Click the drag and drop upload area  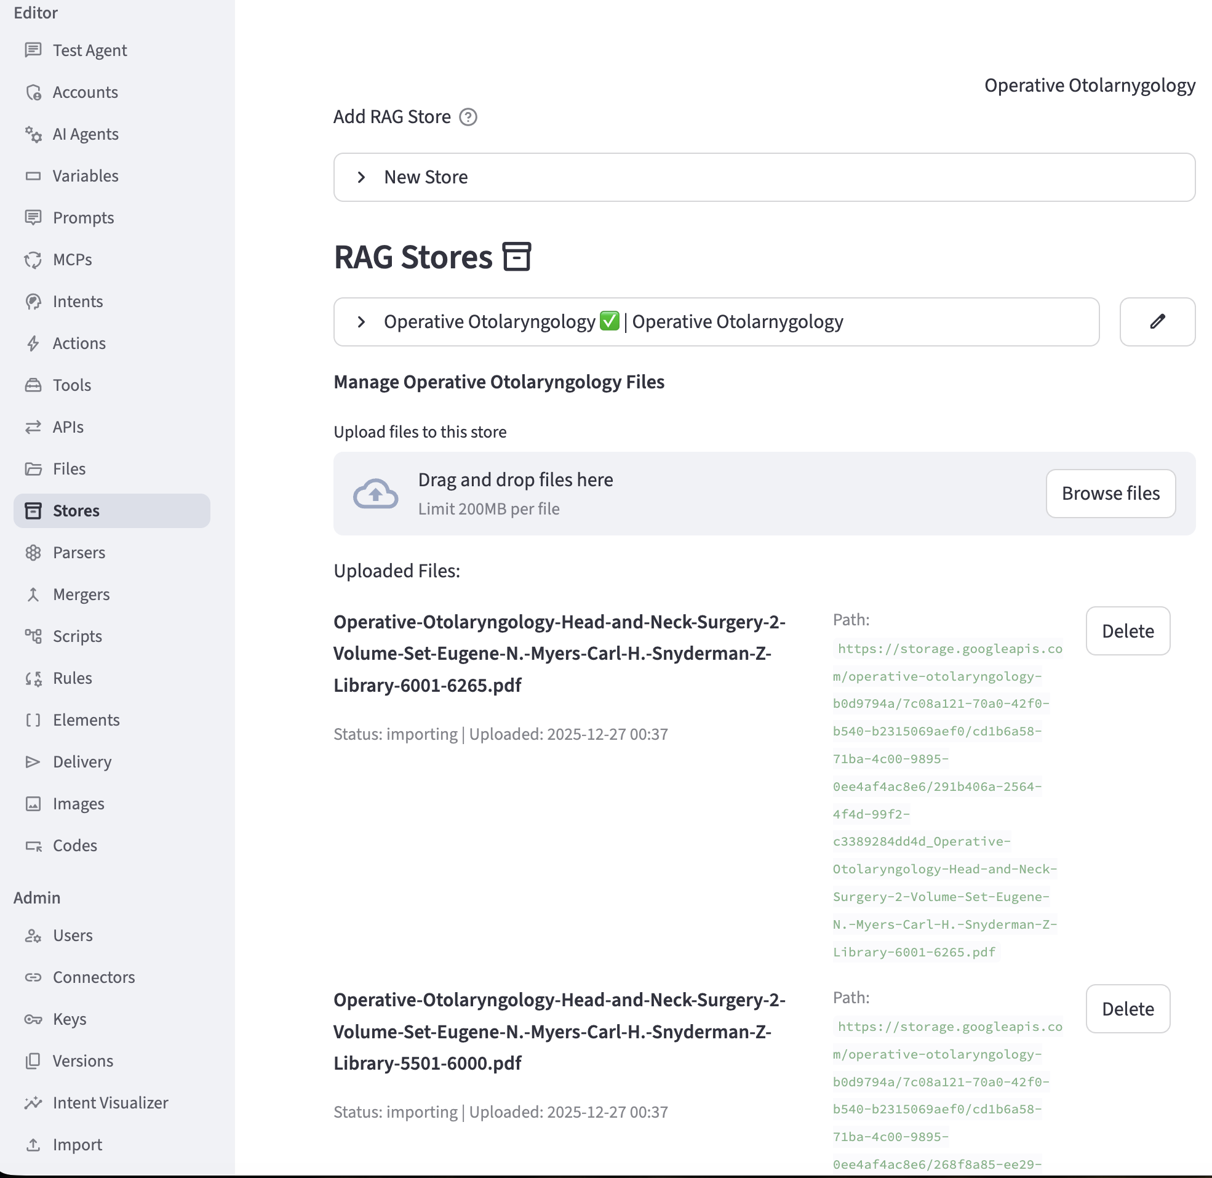(680, 494)
